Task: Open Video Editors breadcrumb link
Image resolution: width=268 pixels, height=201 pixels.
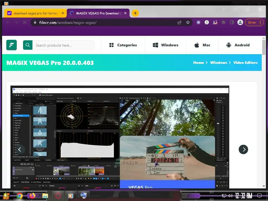Action: point(245,63)
